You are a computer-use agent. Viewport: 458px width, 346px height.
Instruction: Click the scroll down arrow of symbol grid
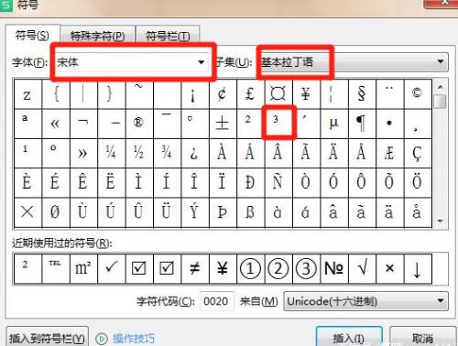[x=441, y=221]
